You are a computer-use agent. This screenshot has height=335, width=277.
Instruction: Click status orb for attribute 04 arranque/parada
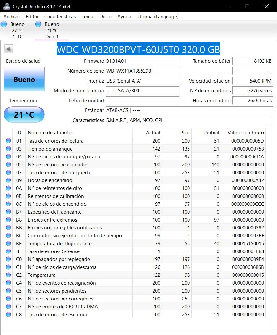coord(8,156)
